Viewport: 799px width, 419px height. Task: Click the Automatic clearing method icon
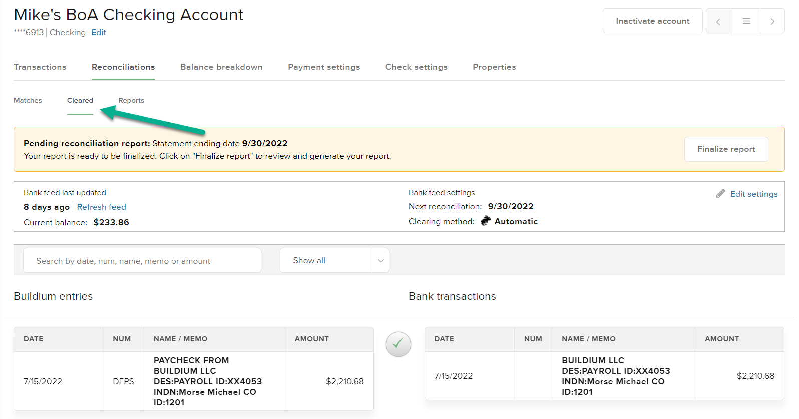coord(486,221)
